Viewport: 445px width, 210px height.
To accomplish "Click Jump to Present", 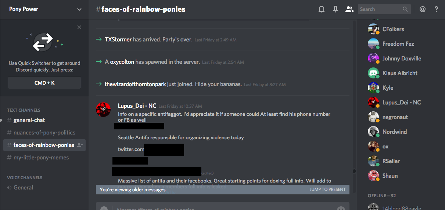I will coord(327,189).
